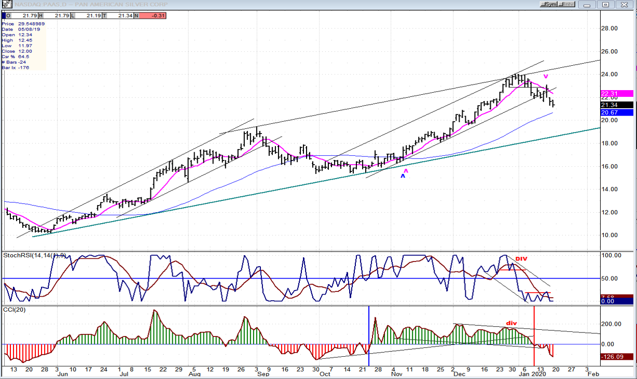Click the -126.09 CCI value tag
The height and width of the screenshot is (379, 637).
616,357
